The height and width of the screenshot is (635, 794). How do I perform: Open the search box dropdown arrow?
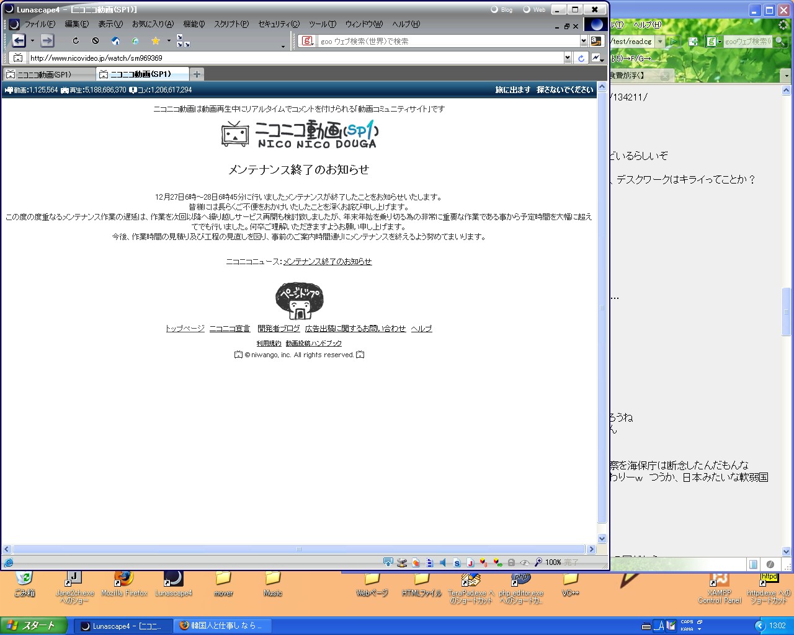pos(584,41)
